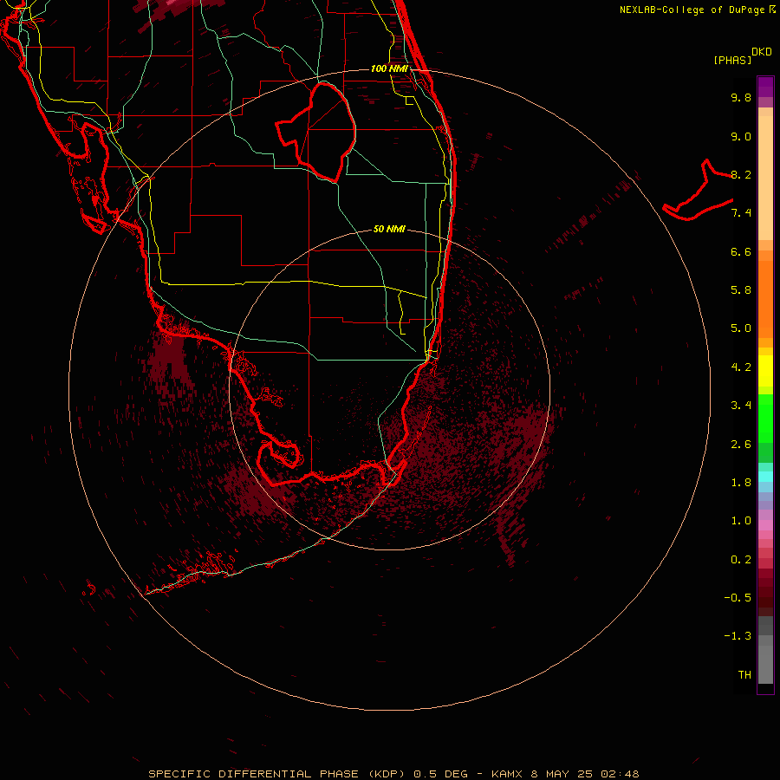
Task: Click the 9.0 value on color scale
Action: click(741, 136)
